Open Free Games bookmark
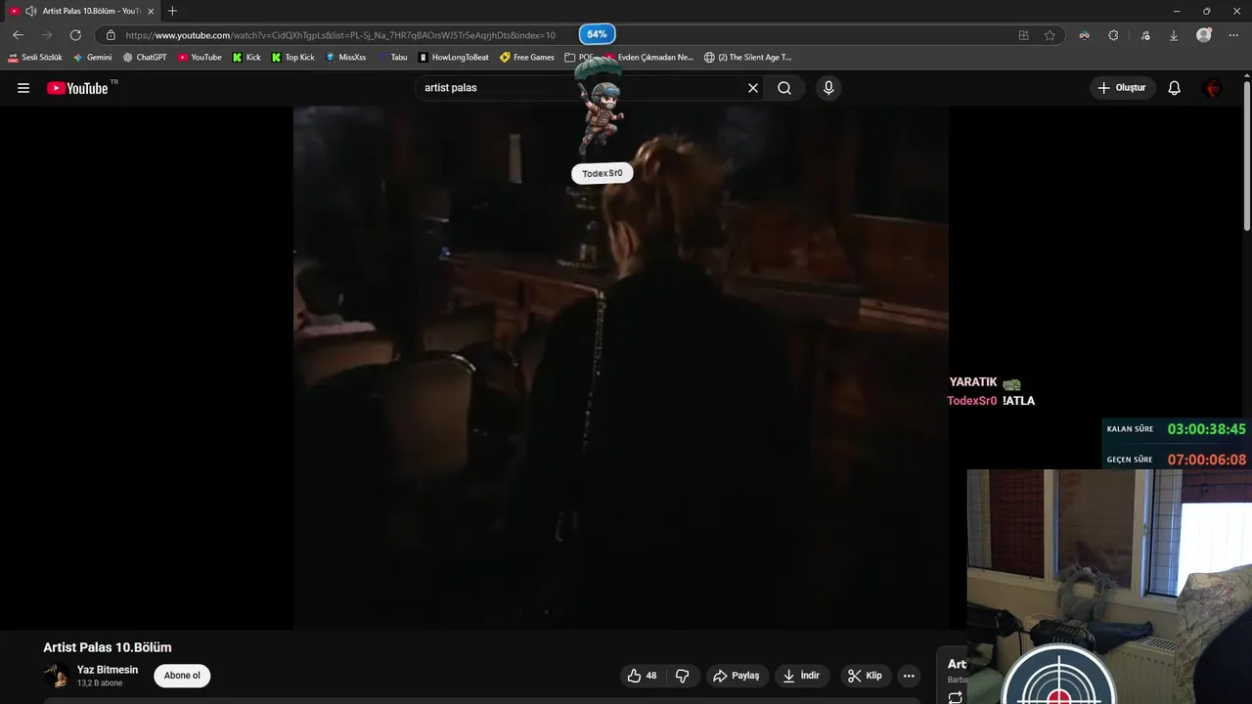Viewport: 1252px width, 704px height. (x=527, y=58)
